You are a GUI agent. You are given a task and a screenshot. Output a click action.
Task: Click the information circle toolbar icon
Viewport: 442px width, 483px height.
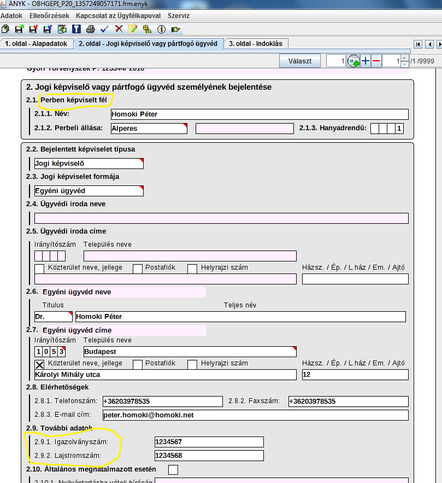161,29
